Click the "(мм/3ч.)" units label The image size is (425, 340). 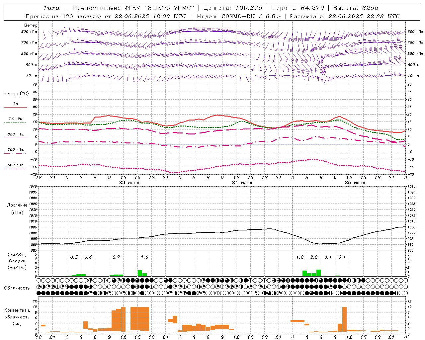point(17,255)
